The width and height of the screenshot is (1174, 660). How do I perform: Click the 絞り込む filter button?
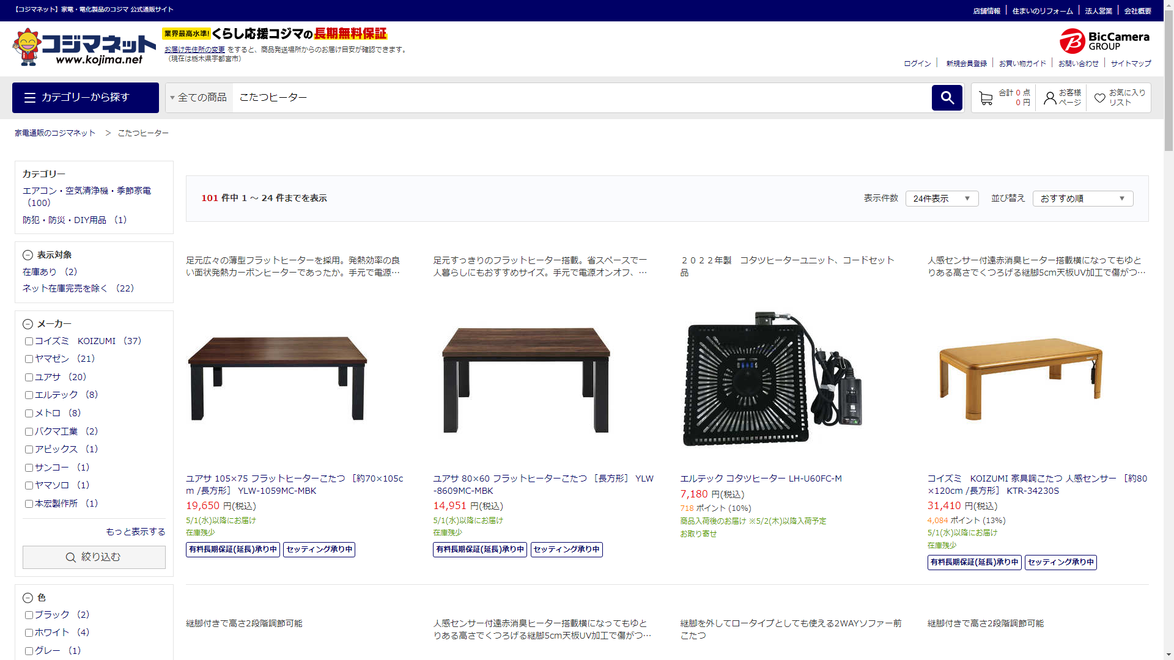pyautogui.click(x=94, y=557)
